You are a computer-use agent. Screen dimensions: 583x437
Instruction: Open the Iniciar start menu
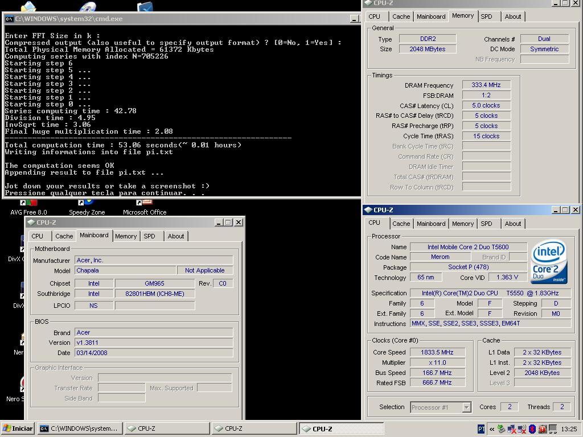[18, 428]
